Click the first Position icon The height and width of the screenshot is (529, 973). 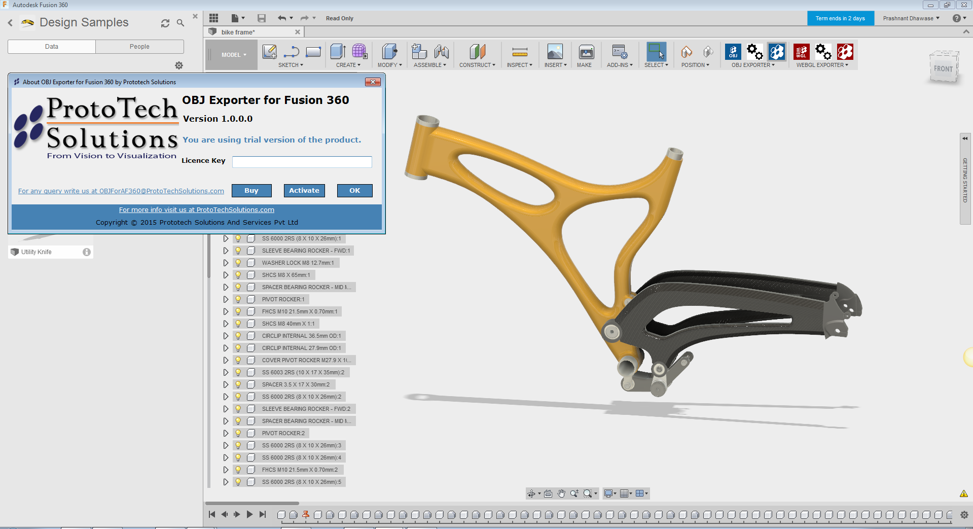(x=687, y=52)
